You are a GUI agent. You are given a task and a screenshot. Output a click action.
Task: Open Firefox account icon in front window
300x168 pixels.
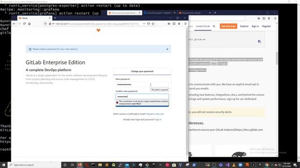(179, 24)
